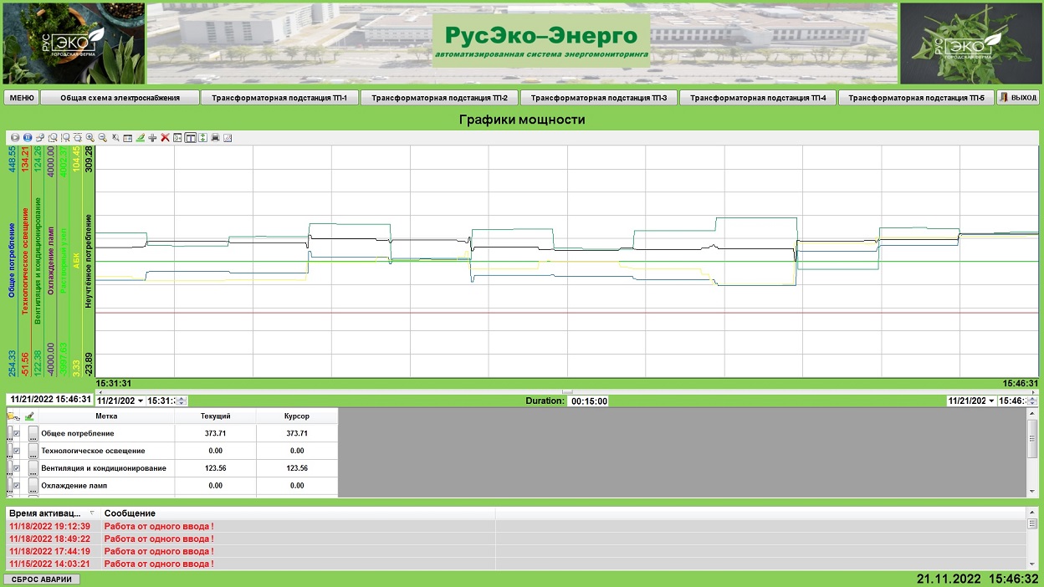Click the chart time range slider thumb
Viewport: 1044px width, 587px height.
pos(567,391)
